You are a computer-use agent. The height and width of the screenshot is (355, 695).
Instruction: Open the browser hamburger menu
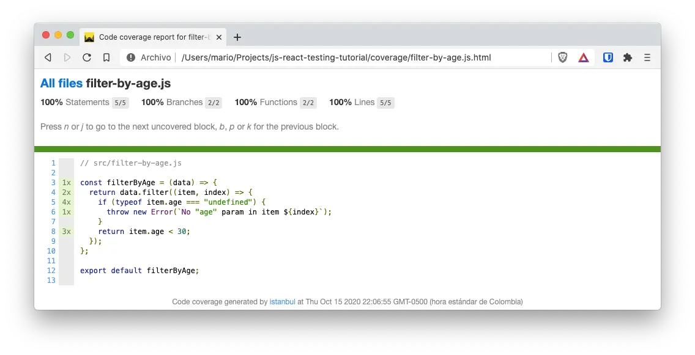[x=647, y=57]
